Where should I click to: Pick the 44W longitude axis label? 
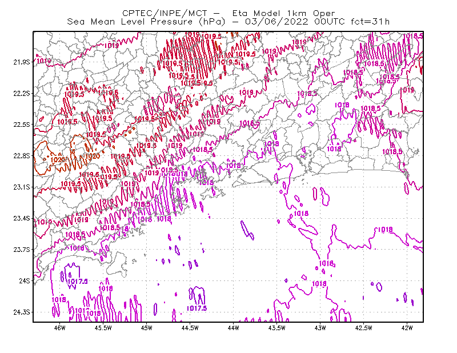click(x=234, y=328)
